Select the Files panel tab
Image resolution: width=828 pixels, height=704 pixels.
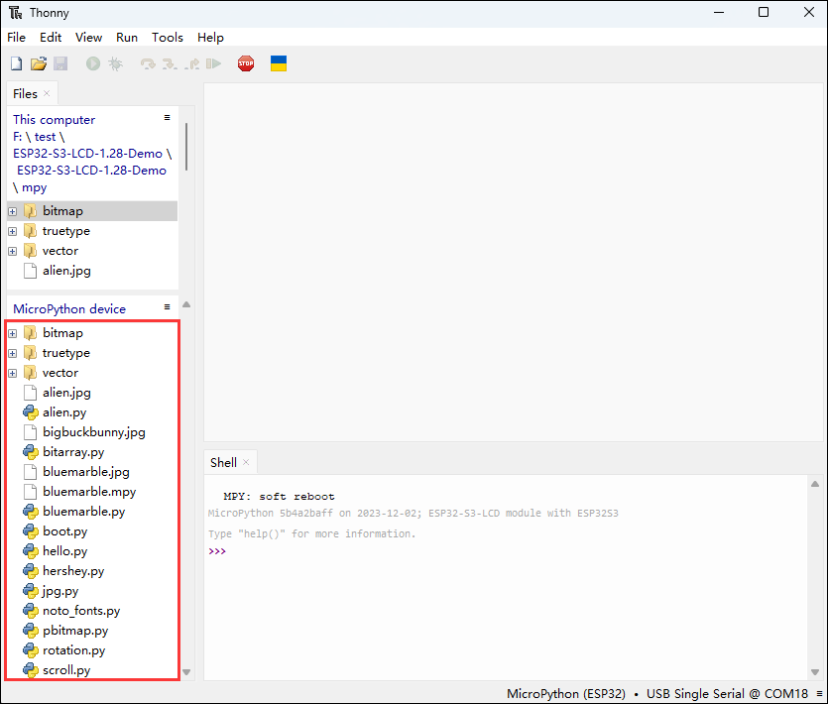[26, 93]
